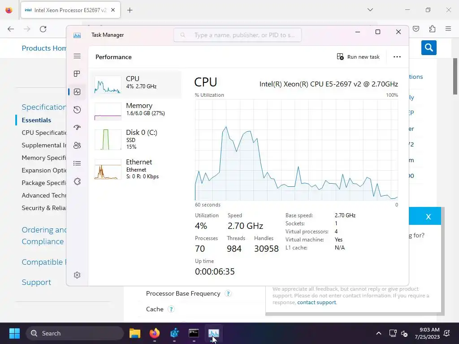
Task: Select the Ethernet performance item
Action: (136, 169)
